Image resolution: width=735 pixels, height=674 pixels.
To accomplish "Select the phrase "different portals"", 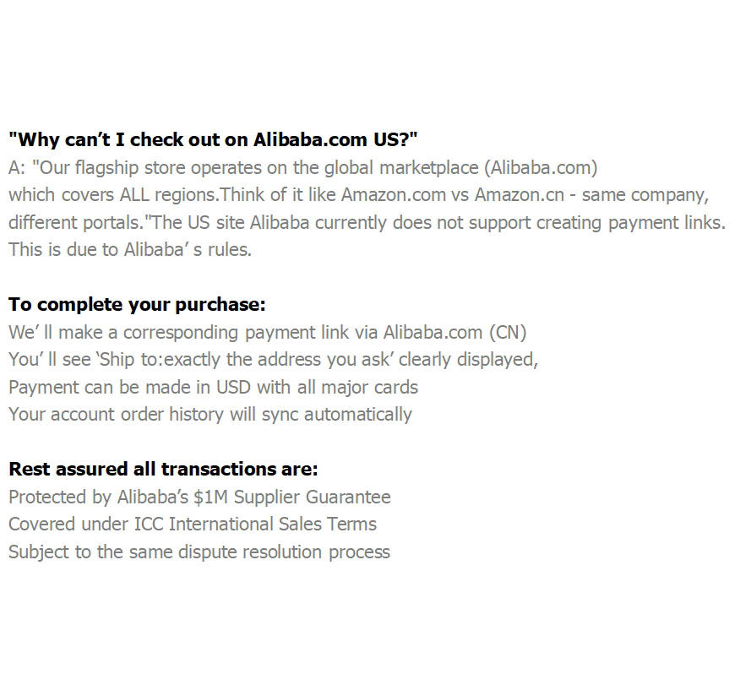I will tap(78, 223).
